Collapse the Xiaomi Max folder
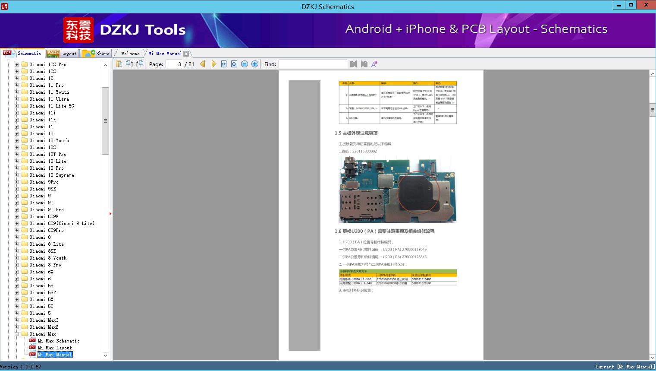The width and height of the screenshot is (656, 371). [17, 334]
